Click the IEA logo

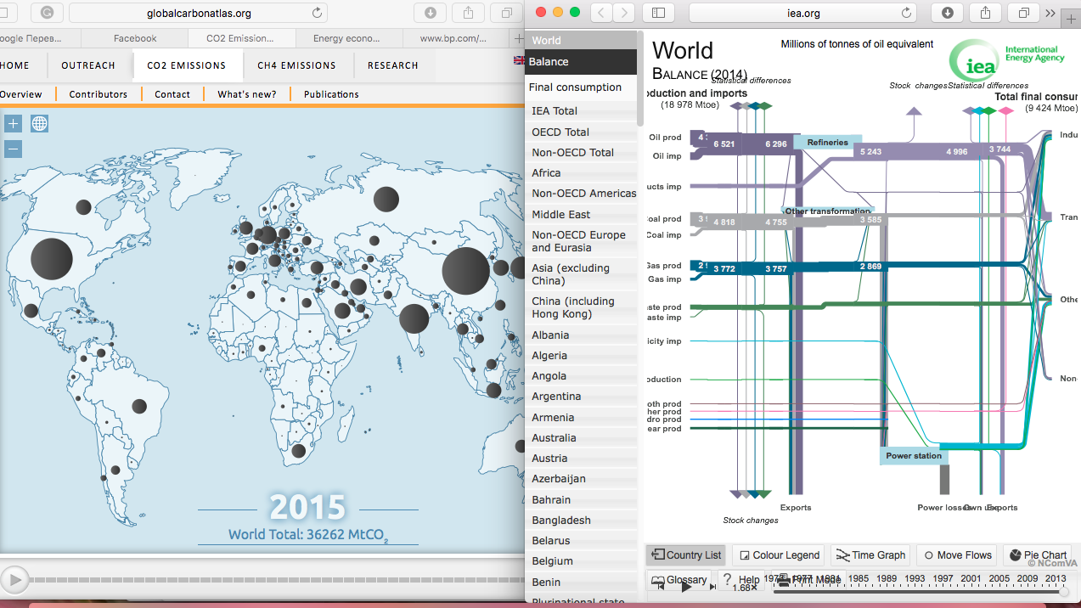[x=1005, y=60]
